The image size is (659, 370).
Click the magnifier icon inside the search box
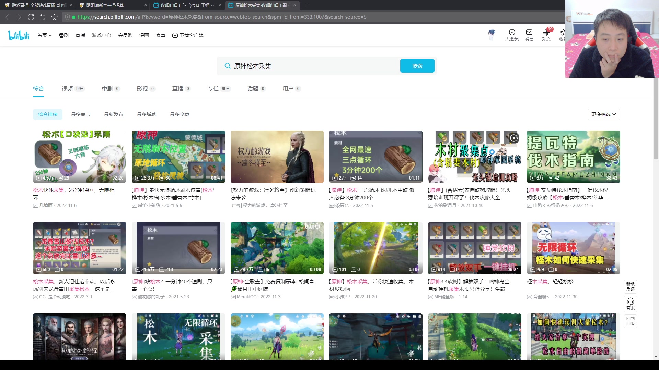[228, 66]
